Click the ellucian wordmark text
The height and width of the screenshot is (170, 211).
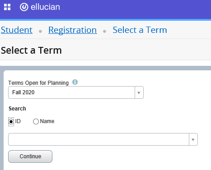[45, 7]
